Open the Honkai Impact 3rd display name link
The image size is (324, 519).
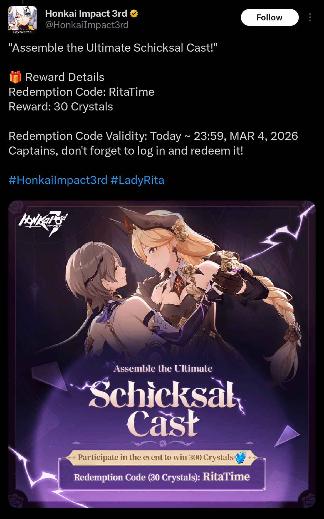(86, 14)
